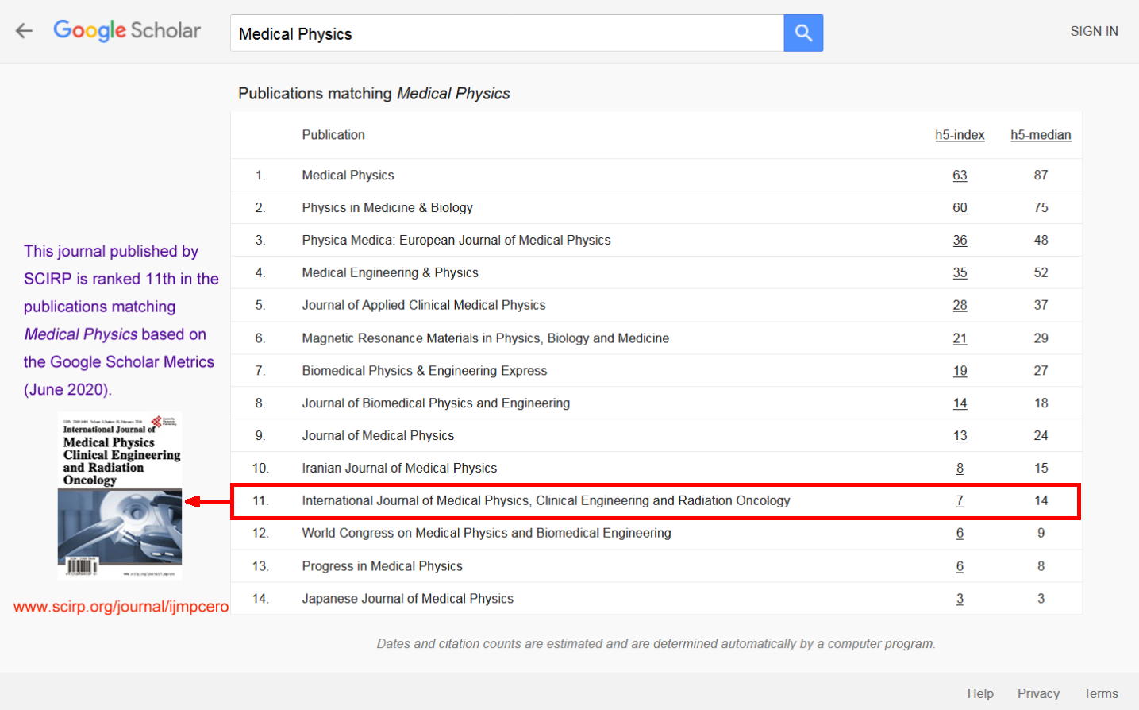
Task: Select Journal of Medical Physics row nine text
Action: tap(378, 436)
